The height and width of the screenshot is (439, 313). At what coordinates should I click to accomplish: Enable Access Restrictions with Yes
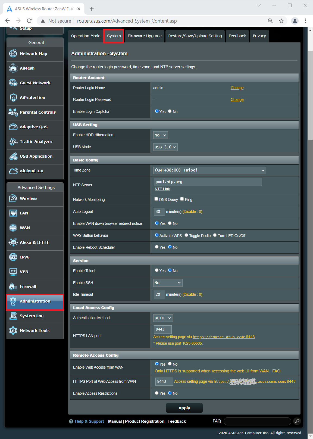pyautogui.click(x=157, y=393)
